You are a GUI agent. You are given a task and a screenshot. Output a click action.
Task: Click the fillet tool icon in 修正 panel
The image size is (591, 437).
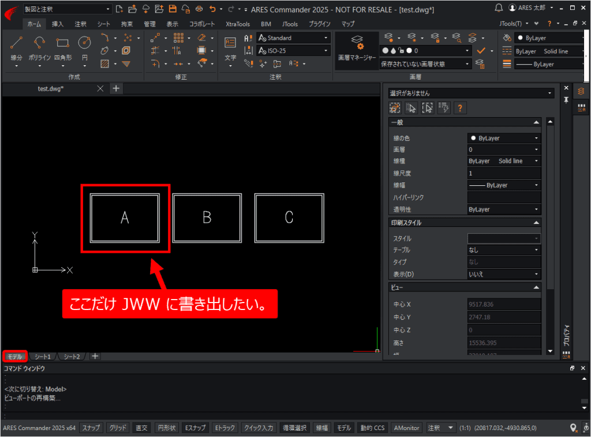tap(155, 64)
